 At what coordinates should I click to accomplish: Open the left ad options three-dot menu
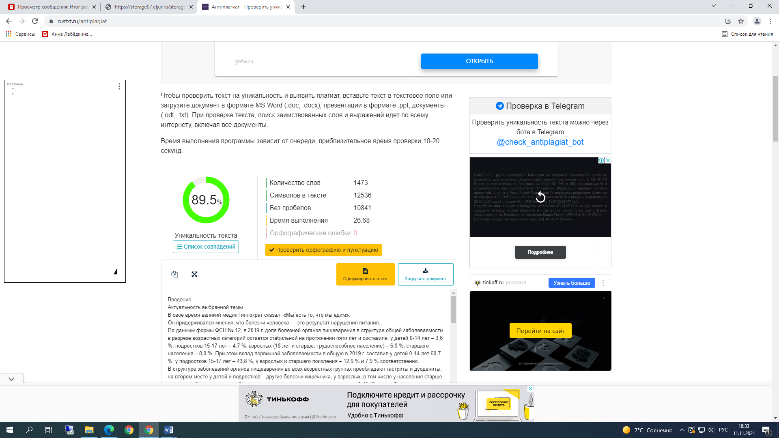point(119,86)
